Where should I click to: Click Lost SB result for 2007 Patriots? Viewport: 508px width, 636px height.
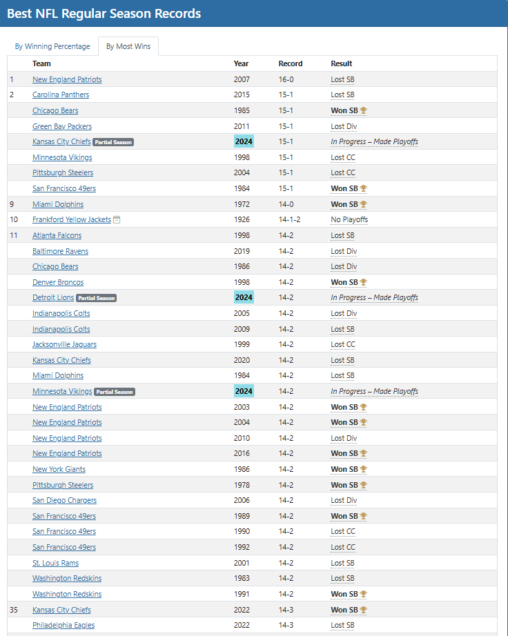(342, 79)
